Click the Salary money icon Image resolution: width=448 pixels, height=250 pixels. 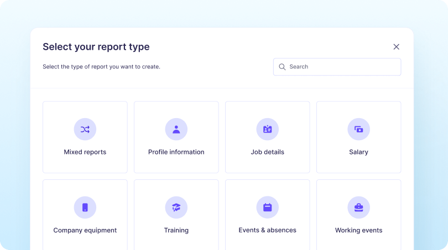coord(358,129)
